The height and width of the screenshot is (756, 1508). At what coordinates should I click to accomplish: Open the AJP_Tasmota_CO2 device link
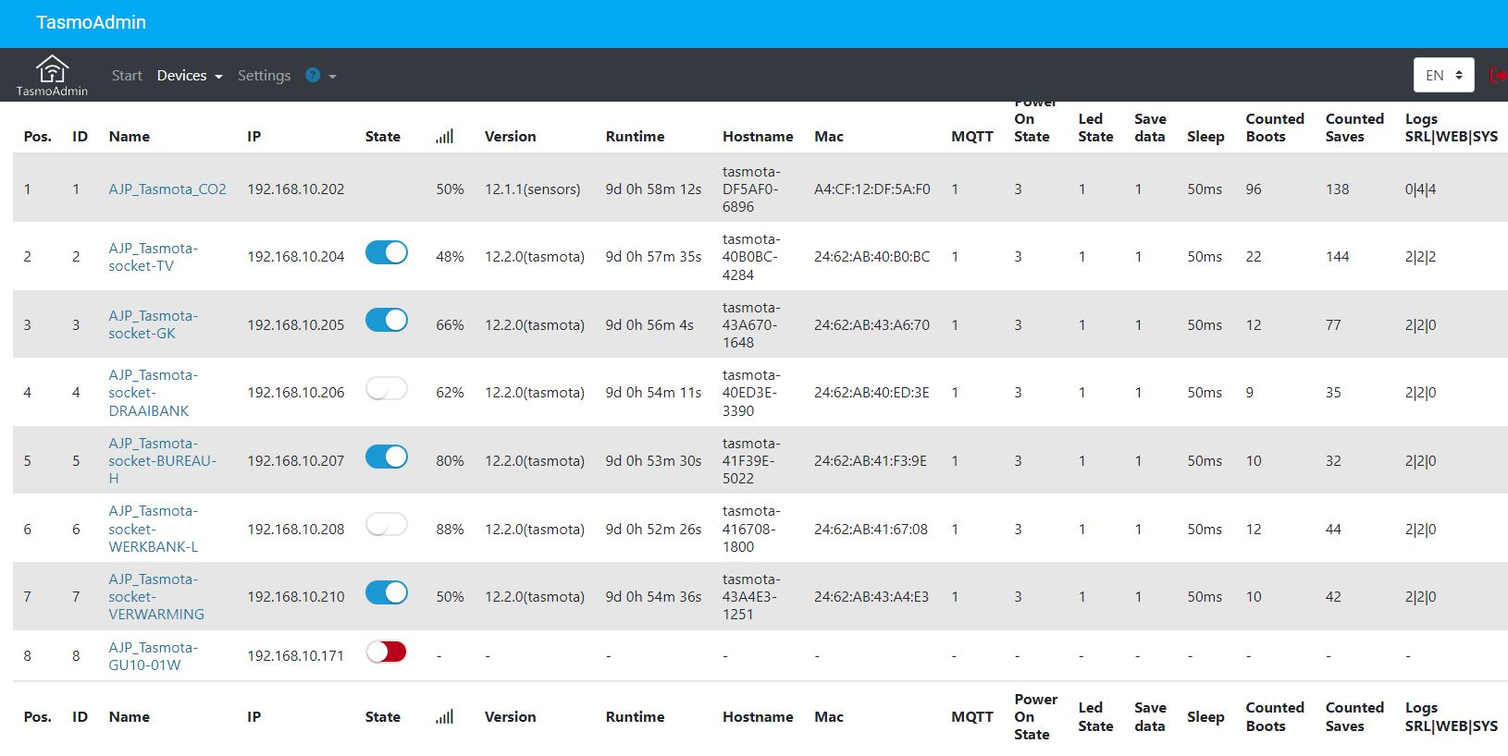coord(167,189)
